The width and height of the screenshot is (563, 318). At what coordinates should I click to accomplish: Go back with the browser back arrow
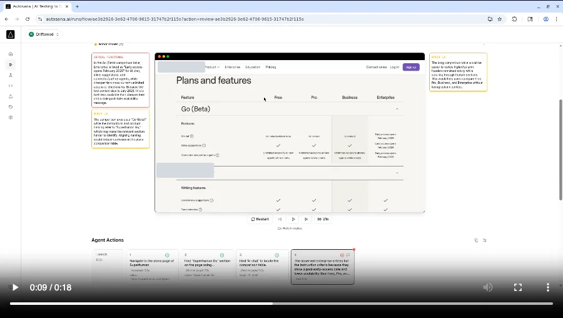click(x=6, y=19)
